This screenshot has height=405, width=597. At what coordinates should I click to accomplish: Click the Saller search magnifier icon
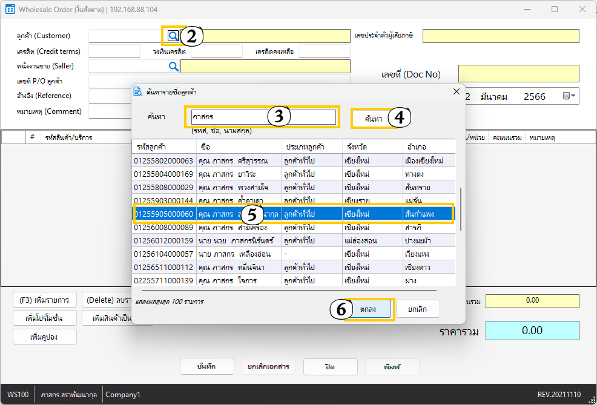pyautogui.click(x=173, y=66)
